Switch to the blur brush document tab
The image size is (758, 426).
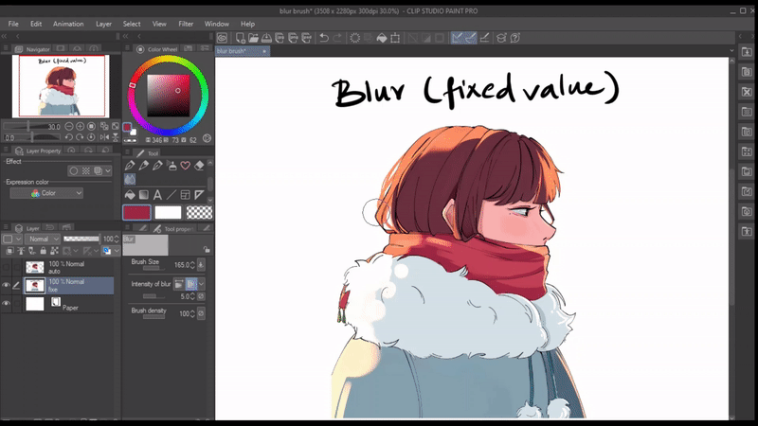click(243, 51)
